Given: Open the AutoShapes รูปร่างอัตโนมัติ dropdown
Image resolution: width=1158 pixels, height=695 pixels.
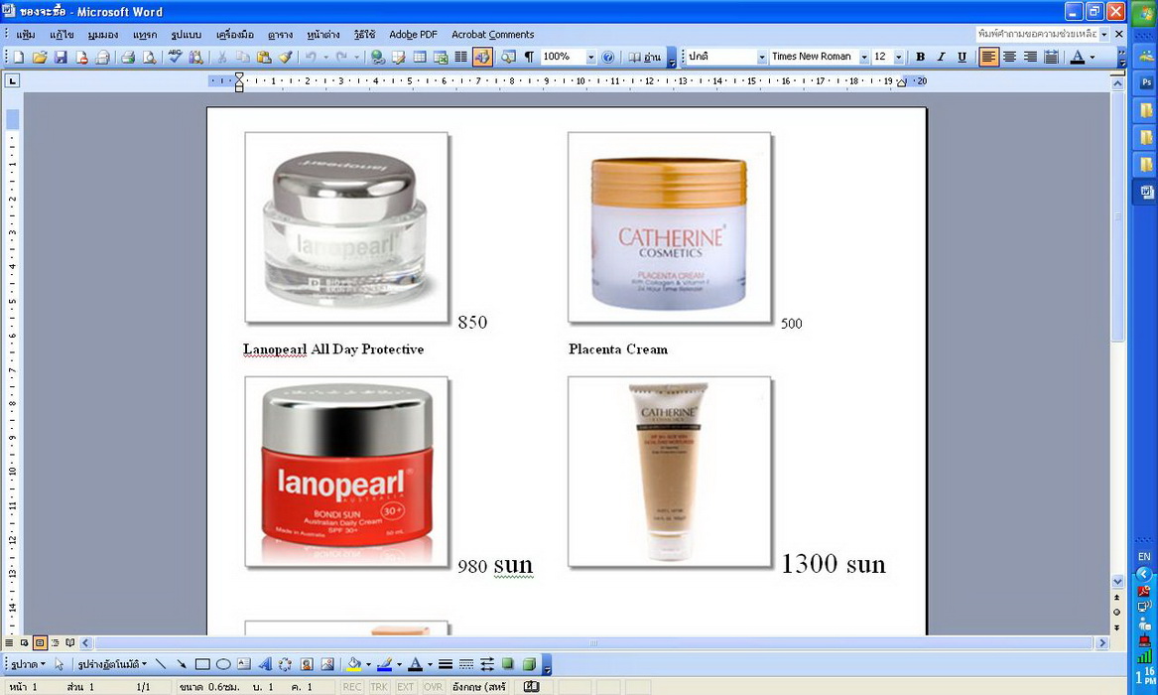Looking at the screenshot, I should (112, 665).
